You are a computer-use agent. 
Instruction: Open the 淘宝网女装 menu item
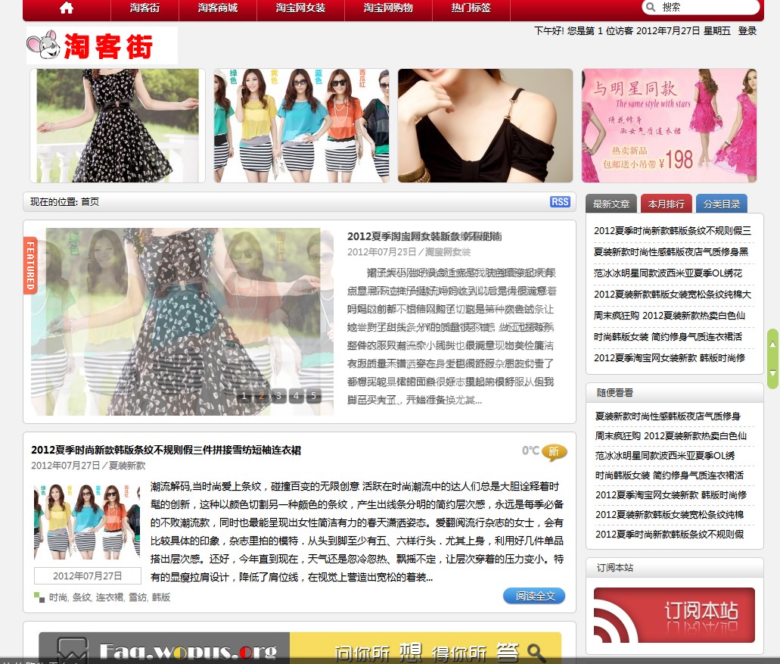click(x=300, y=8)
